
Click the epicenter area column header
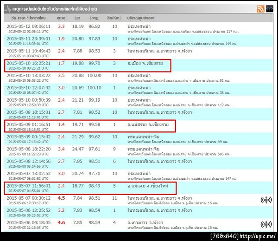click(x=141, y=18)
